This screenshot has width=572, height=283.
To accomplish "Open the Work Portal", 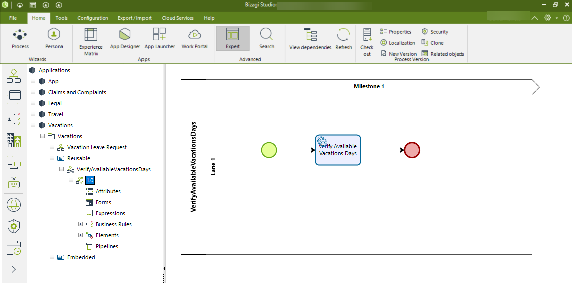I will pos(195,39).
